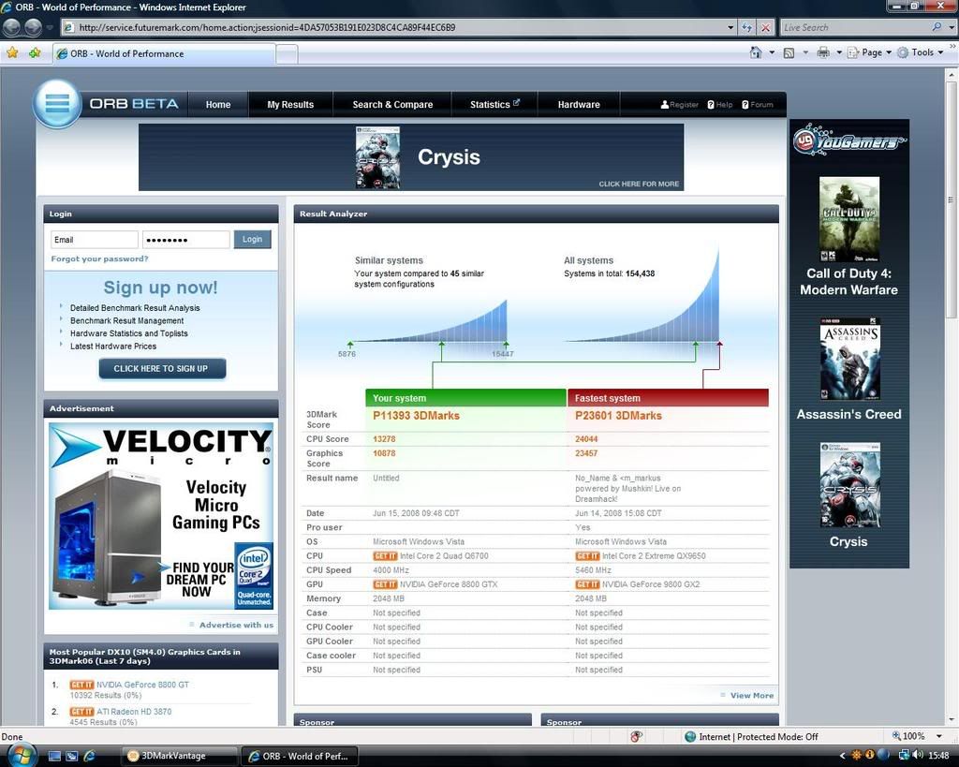
Task: Click the Assassin's Creed cover thumbnail
Action: pos(849,359)
